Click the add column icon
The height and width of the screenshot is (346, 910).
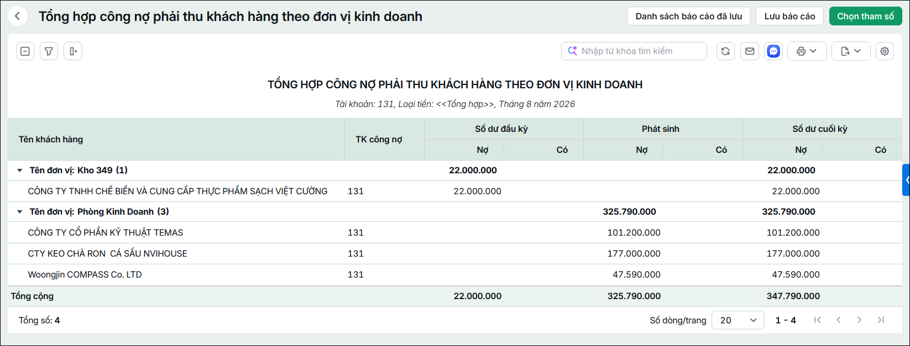[73, 51]
